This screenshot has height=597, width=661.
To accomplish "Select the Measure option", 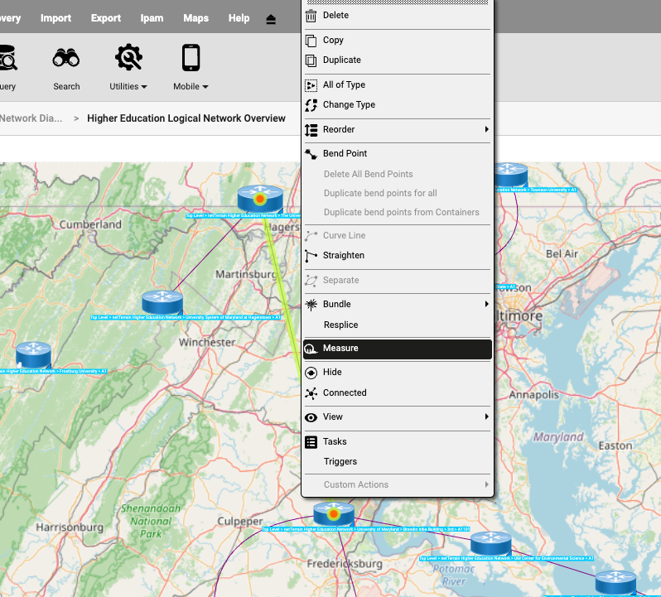I will tap(340, 349).
